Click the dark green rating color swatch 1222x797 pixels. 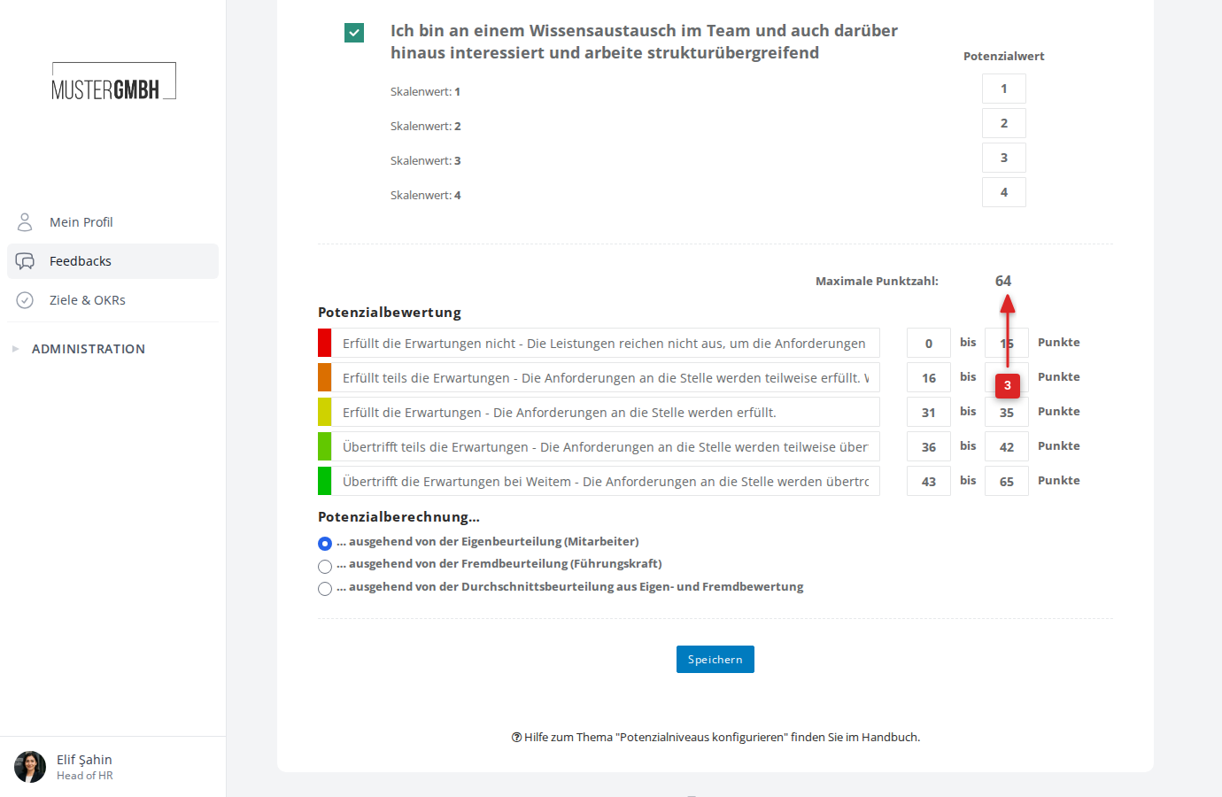[x=325, y=481]
